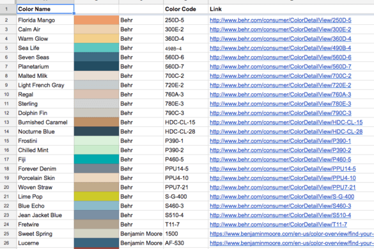Open the Behr 720E-2 link

[x=280, y=86]
